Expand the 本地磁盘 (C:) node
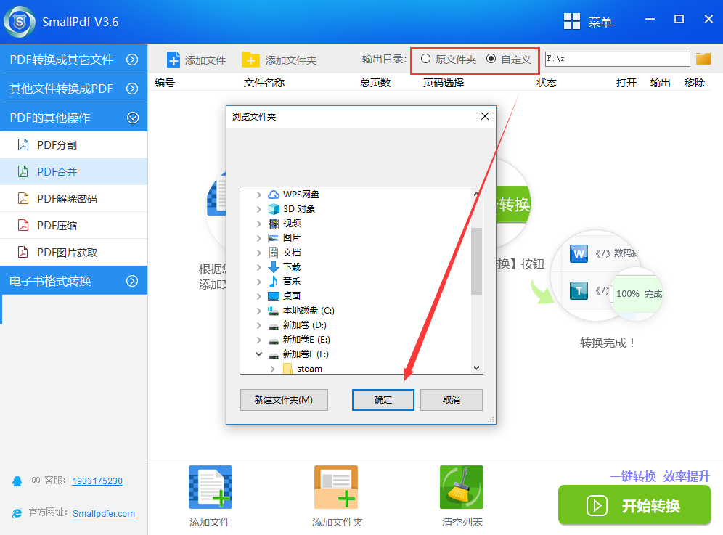This screenshot has width=723, height=535. tap(258, 311)
